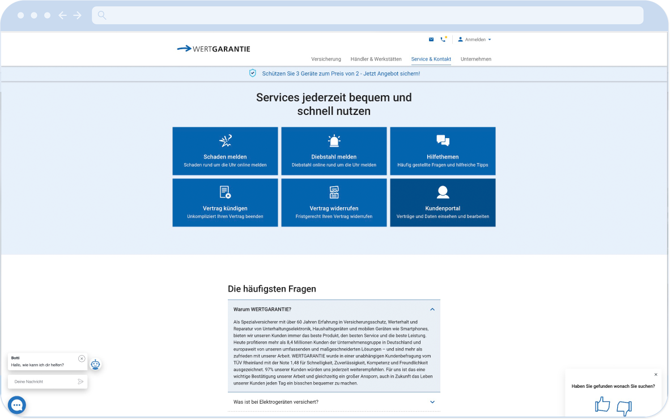Click the Vertrag widerrufen icon
The width and height of the screenshot is (671, 419).
pyautogui.click(x=334, y=193)
